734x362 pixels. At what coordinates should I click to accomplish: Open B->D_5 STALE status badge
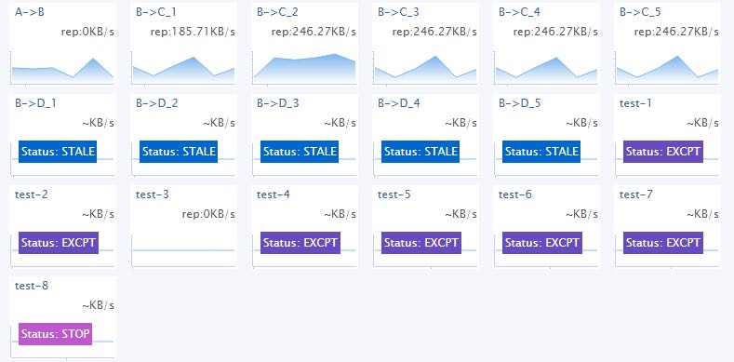[x=541, y=152]
